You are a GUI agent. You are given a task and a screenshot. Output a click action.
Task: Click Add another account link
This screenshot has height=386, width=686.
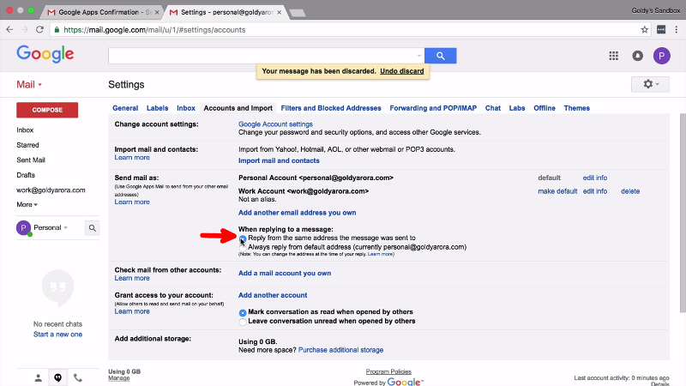tap(273, 295)
